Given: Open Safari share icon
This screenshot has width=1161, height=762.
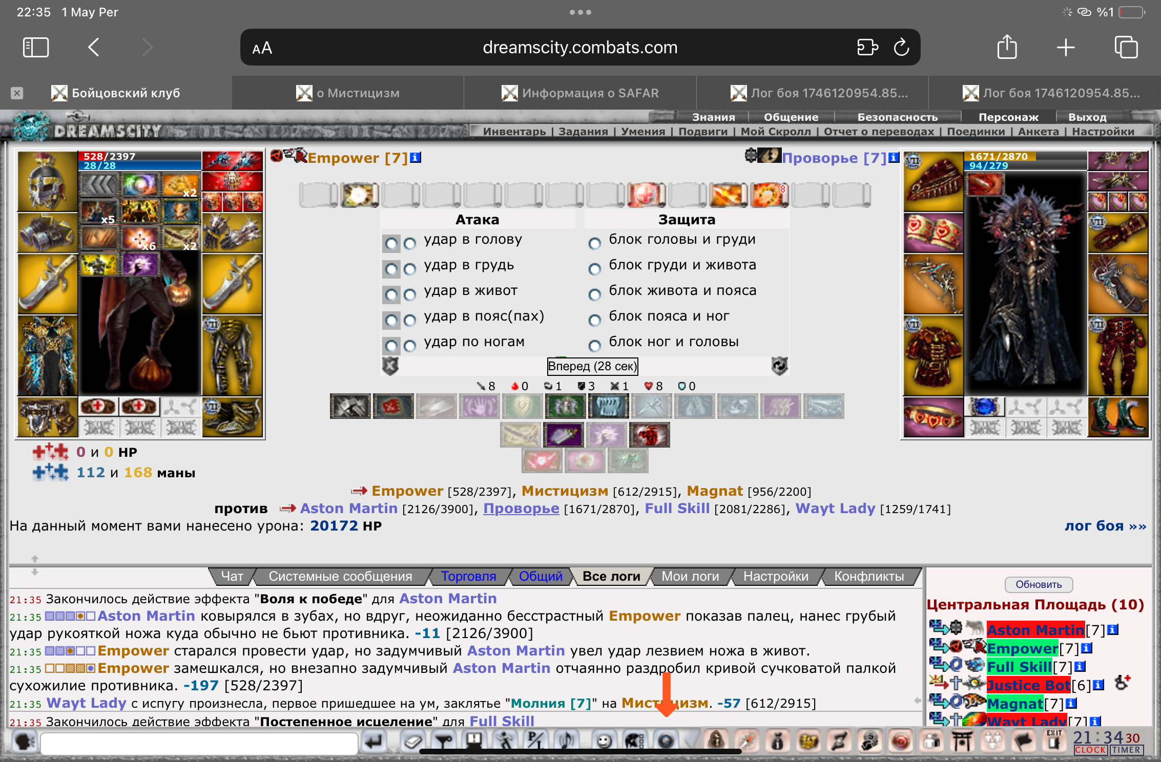Looking at the screenshot, I should [1007, 47].
